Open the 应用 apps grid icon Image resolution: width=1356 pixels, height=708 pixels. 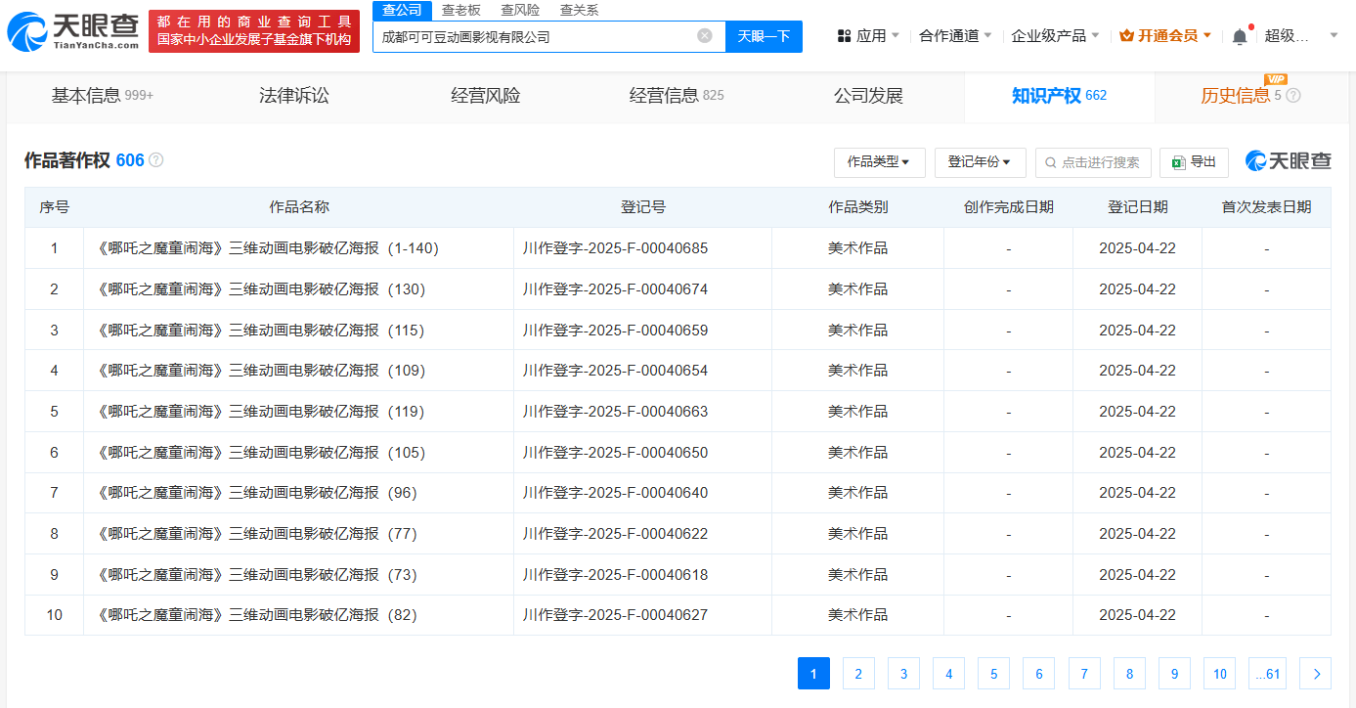click(841, 33)
